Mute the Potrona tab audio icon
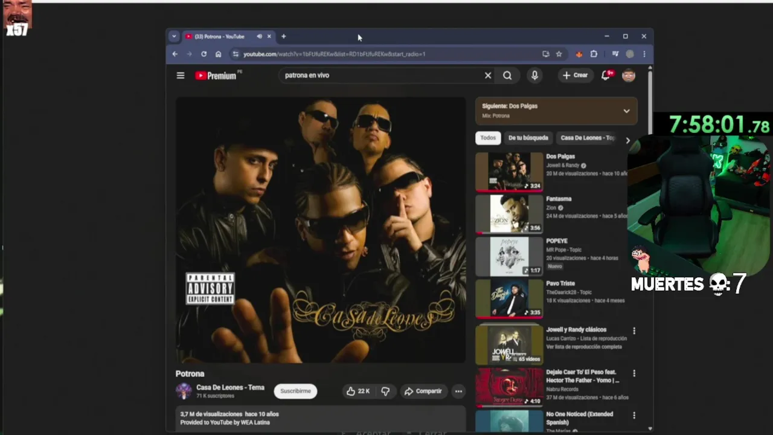The height and width of the screenshot is (435, 773). coord(259,37)
